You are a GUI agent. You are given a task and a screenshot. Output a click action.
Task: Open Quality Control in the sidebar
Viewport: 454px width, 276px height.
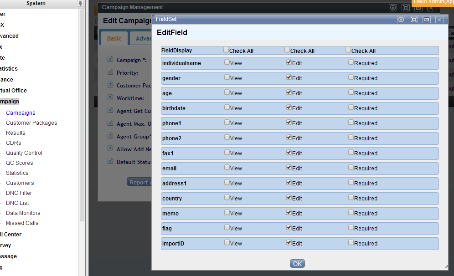[24, 153]
